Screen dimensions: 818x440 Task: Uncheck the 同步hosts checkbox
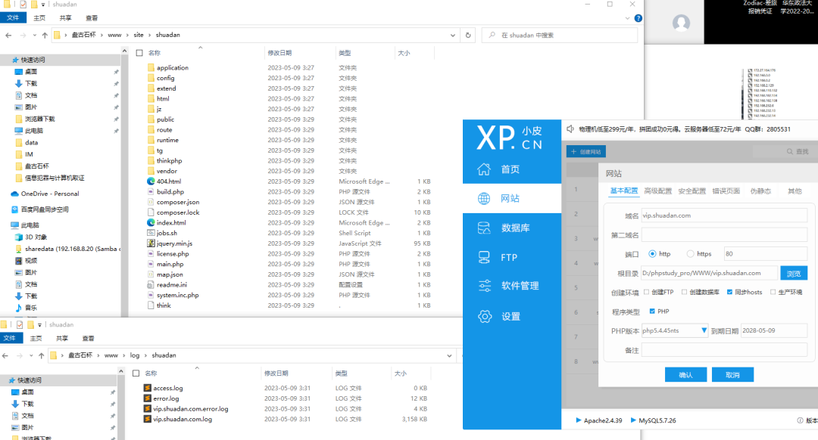click(x=730, y=292)
